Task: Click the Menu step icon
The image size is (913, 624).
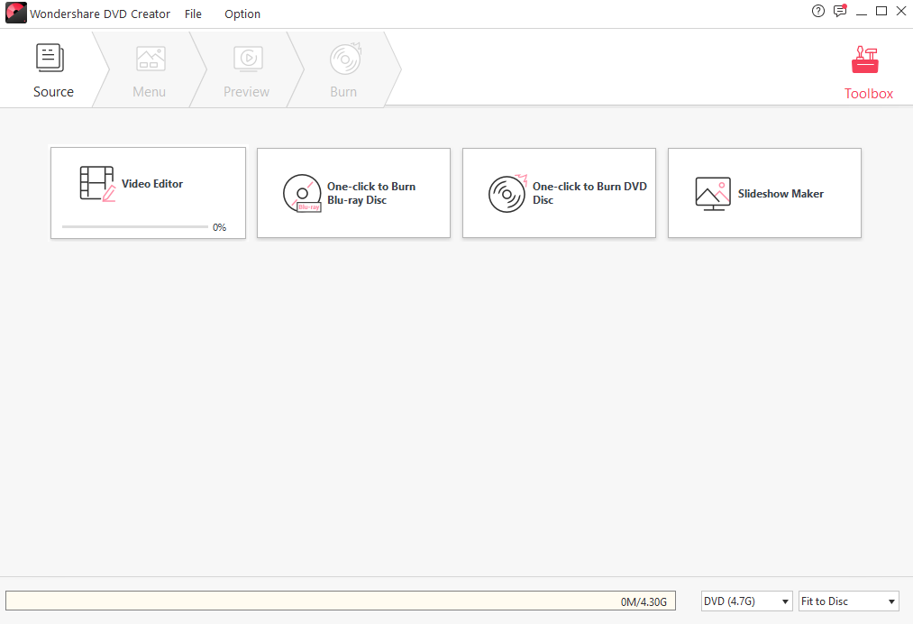Action: (x=151, y=59)
